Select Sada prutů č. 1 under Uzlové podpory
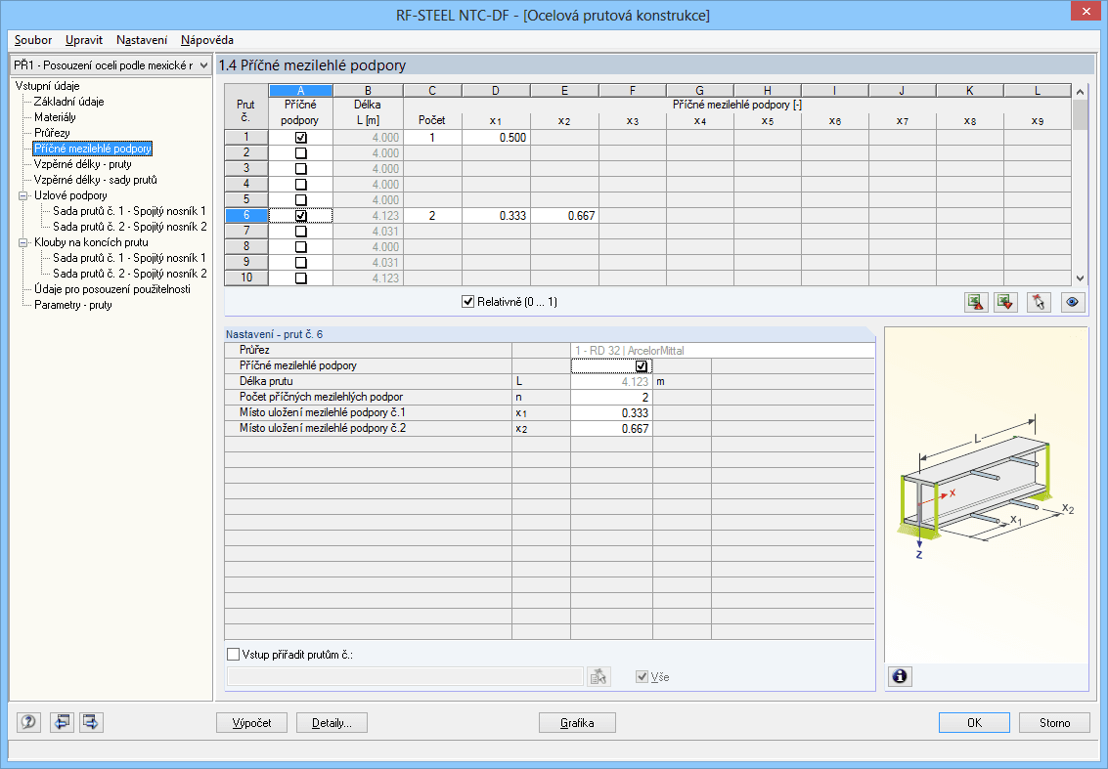1108x769 pixels. pyautogui.click(x=129, y=211)
